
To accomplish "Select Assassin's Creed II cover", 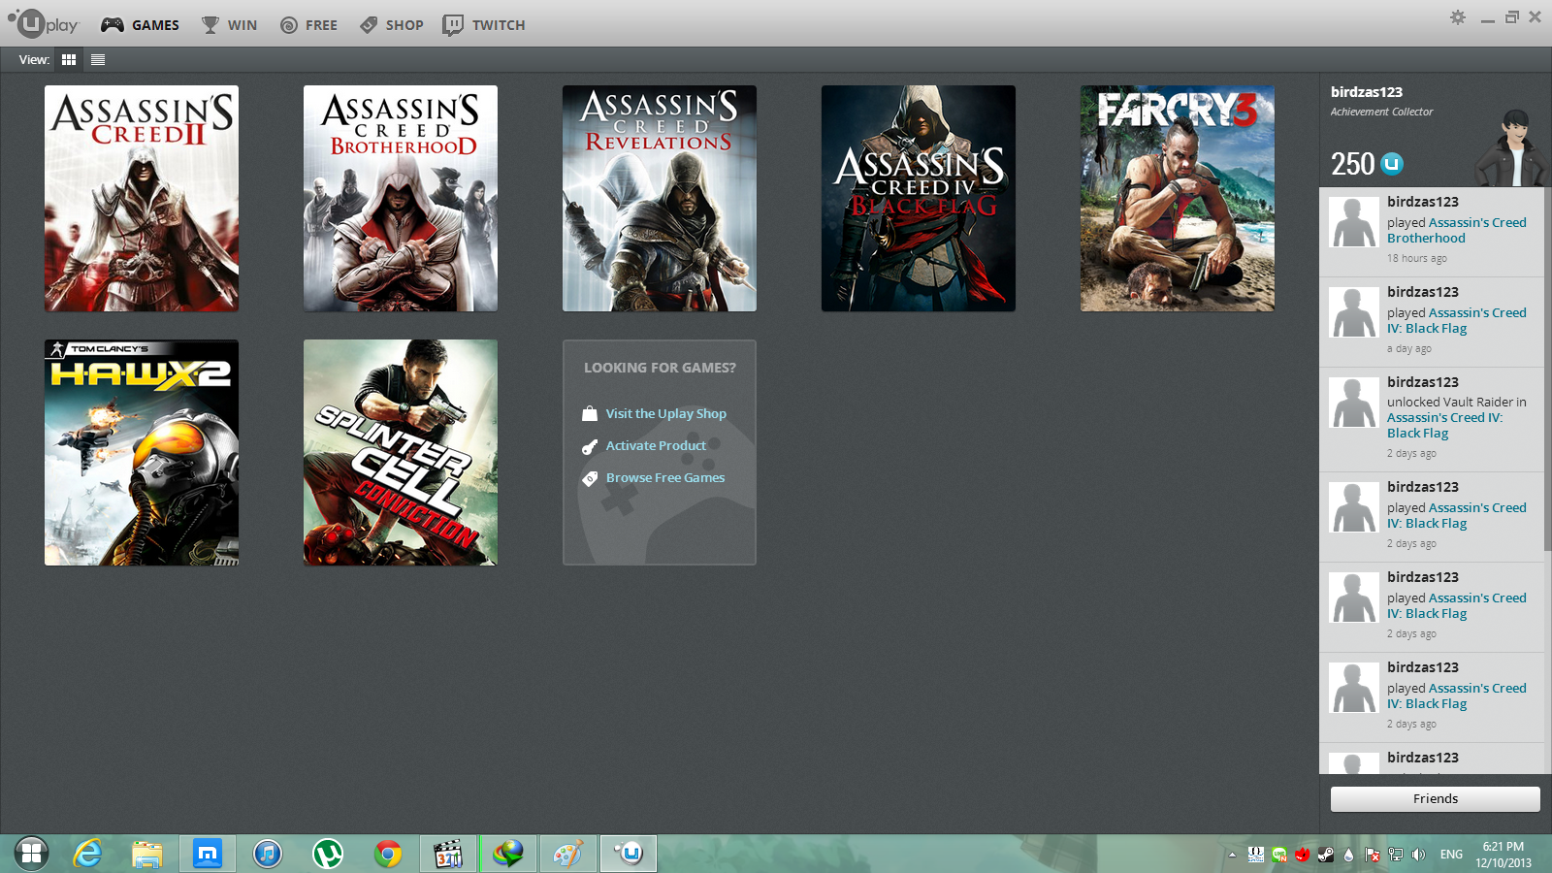I will pyautogui.click(x=142, y=199).
